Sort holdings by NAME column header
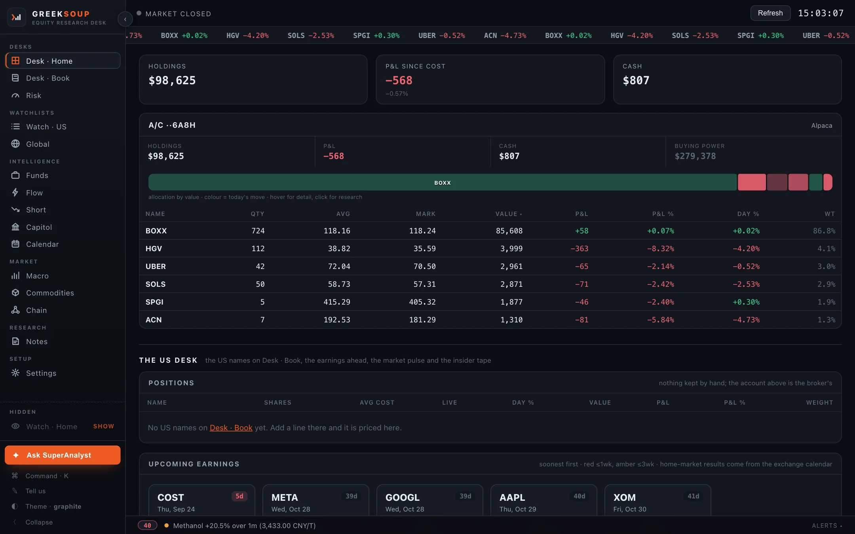 [x=155, y=214]
